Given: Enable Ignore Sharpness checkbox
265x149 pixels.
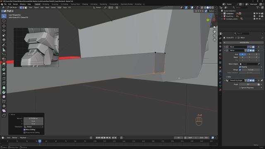Looking at the screenshot, I should 240,88.
